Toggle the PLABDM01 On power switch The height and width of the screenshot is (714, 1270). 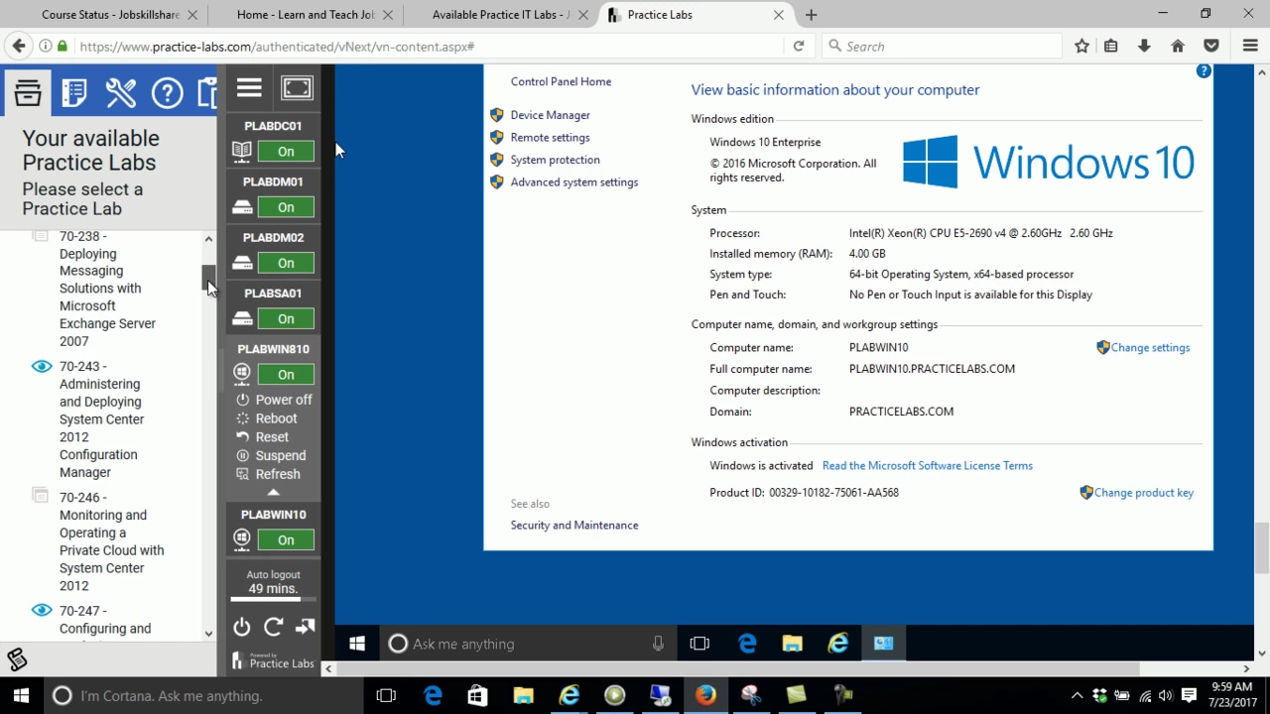tap(286, 207)
